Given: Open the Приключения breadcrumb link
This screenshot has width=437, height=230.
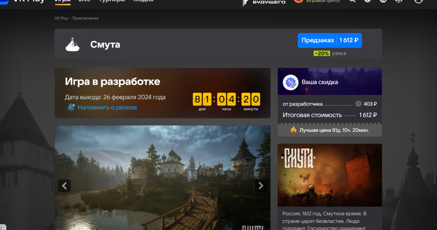Looking at the screenshot, I should (x=85, y=18).
